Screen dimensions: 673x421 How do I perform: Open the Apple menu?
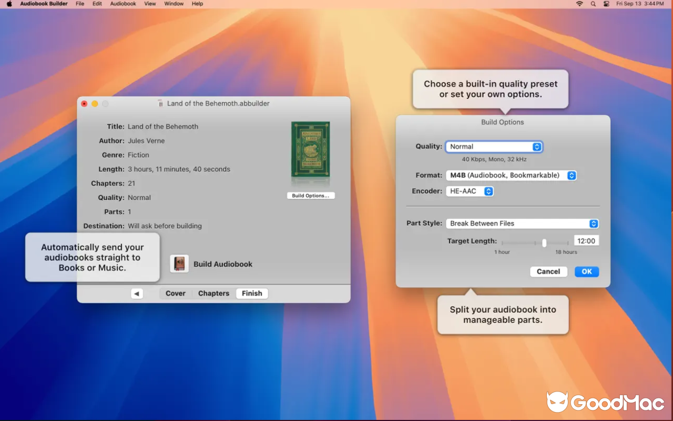pyautogui.click(x=8, y=4)
